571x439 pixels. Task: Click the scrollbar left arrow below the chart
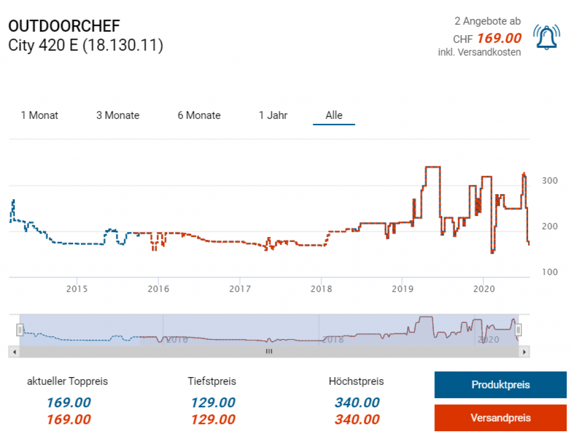15,352
